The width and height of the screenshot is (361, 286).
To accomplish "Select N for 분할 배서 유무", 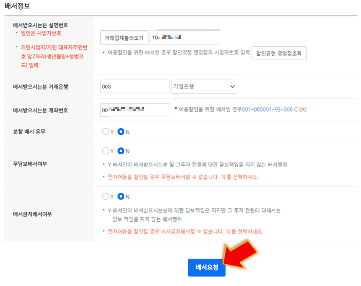I will tap(121, 132).
